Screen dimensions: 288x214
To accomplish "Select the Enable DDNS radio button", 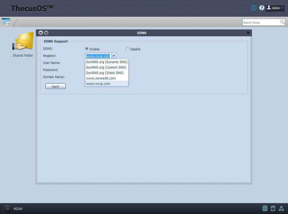I will click(87, 49).
